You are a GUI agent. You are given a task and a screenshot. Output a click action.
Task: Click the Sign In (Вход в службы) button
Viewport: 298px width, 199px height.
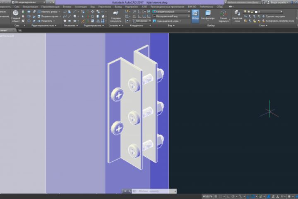click(278, 2)
